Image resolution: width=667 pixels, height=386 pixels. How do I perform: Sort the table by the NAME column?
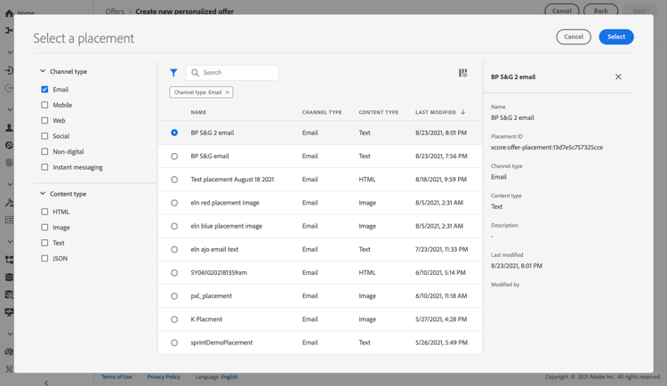[198, 112]
